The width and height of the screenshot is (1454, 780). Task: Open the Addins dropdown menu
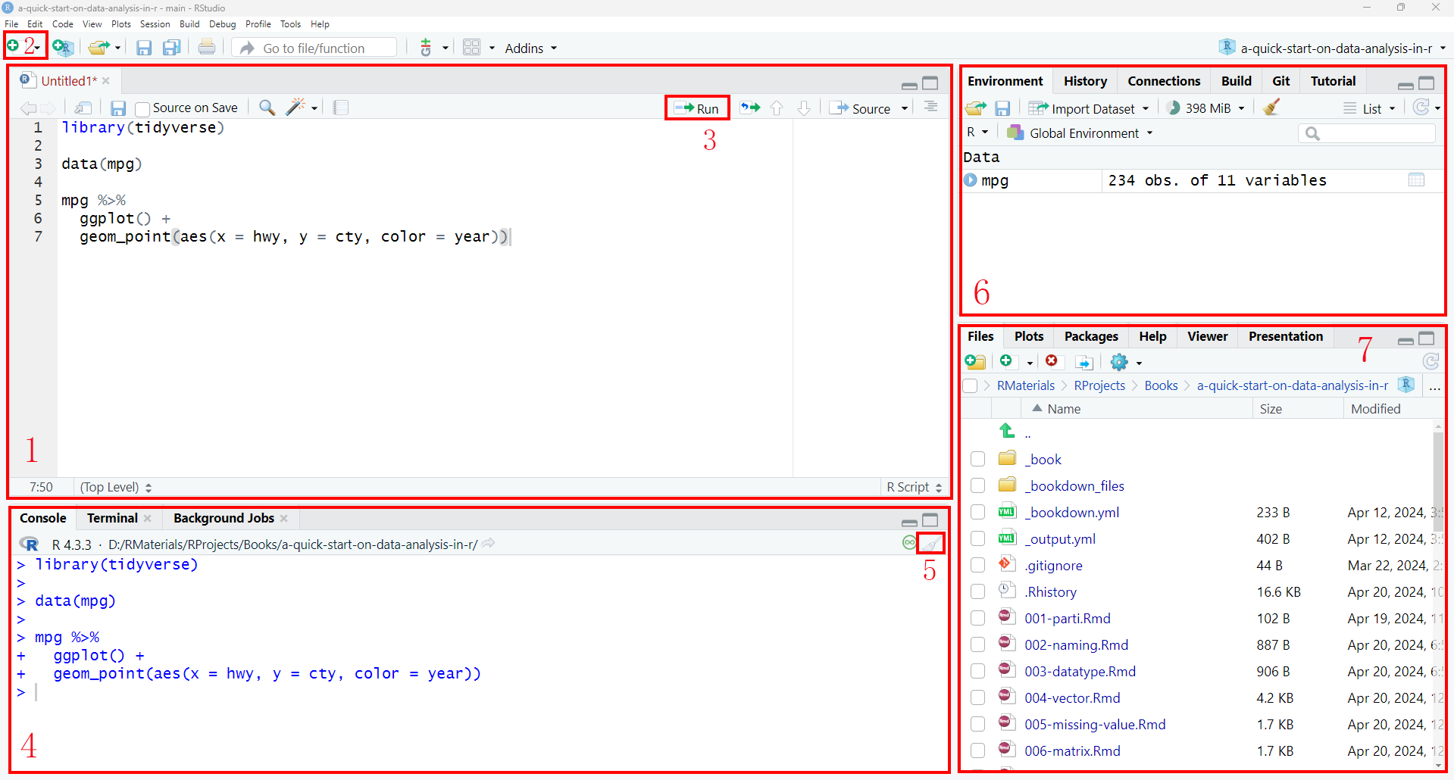[x=530, y=48]
